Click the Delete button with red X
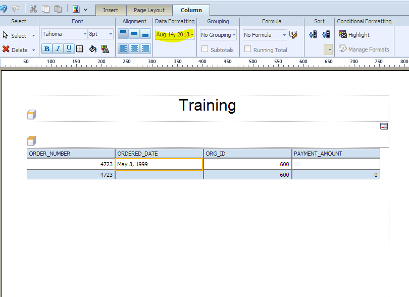 click(x=15, y=49)
